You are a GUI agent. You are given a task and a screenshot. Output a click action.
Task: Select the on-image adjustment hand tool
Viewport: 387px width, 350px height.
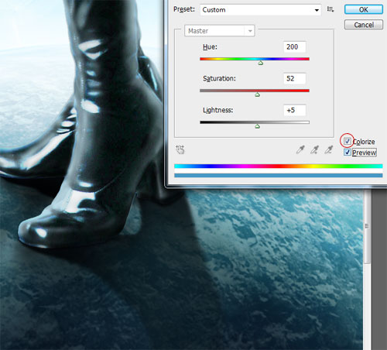click(x=180, y=149)
